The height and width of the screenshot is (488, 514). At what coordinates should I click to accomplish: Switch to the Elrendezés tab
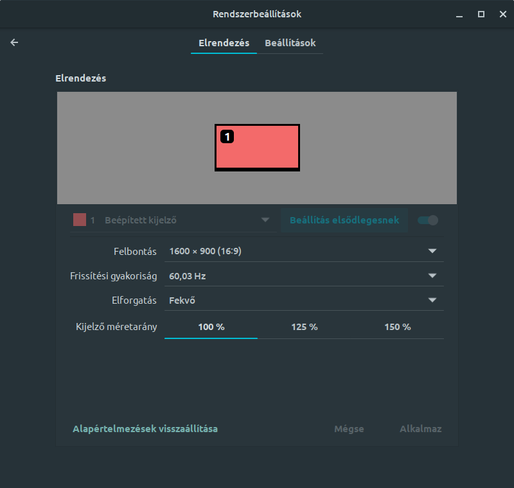224,43
